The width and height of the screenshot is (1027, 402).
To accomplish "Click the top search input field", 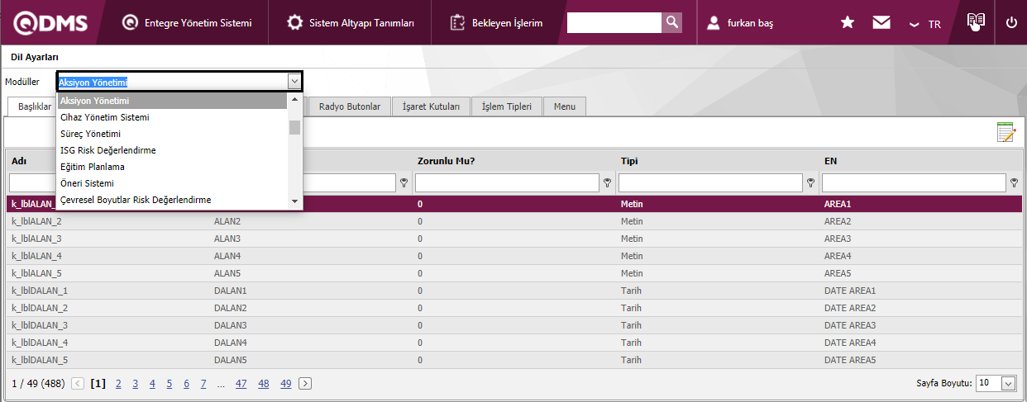I will pos(614,23).
